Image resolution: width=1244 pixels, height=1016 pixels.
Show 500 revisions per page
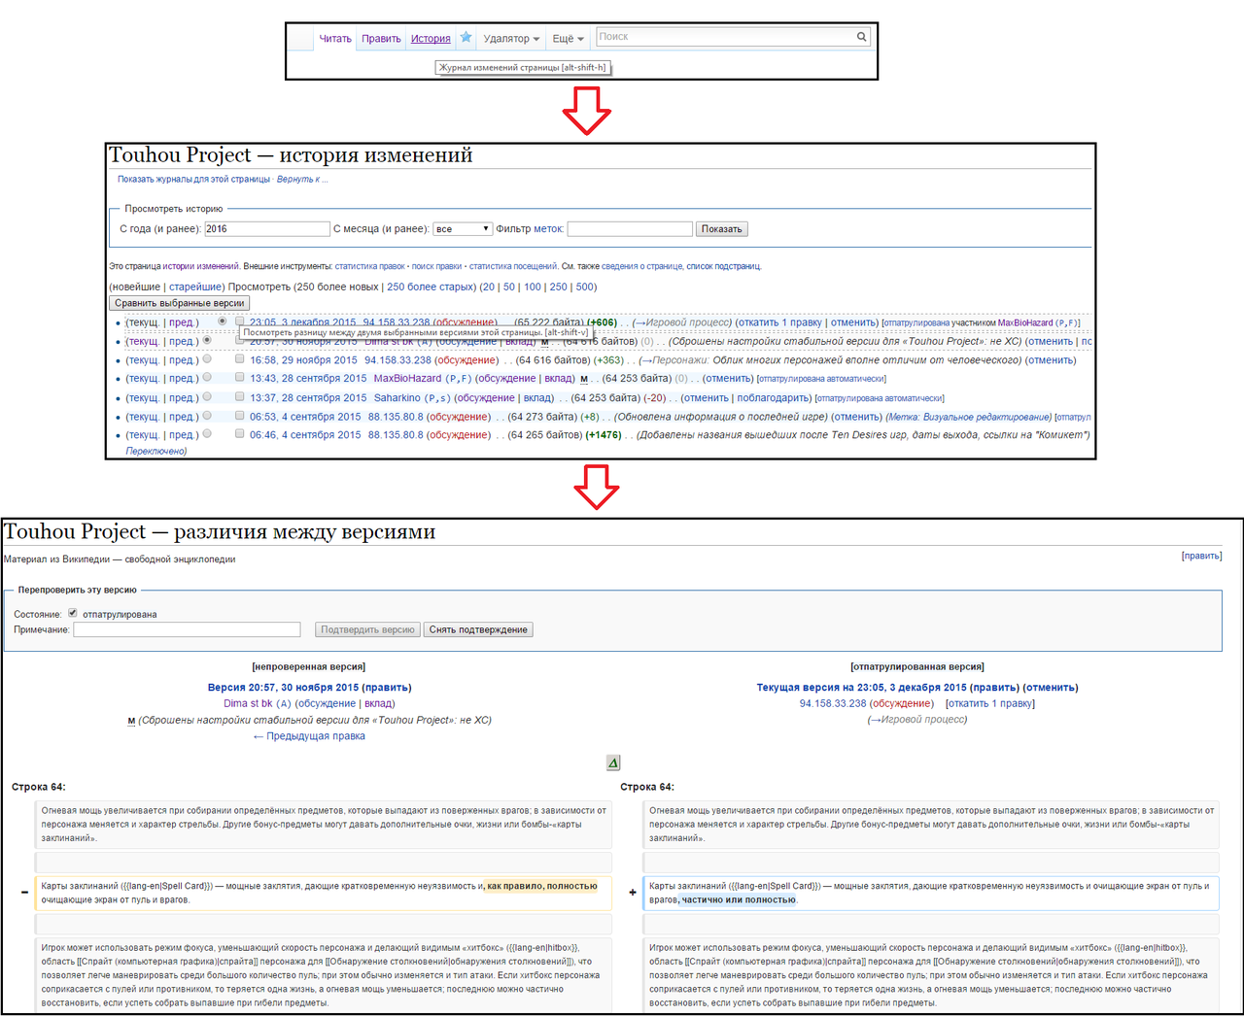coord(585,287)
